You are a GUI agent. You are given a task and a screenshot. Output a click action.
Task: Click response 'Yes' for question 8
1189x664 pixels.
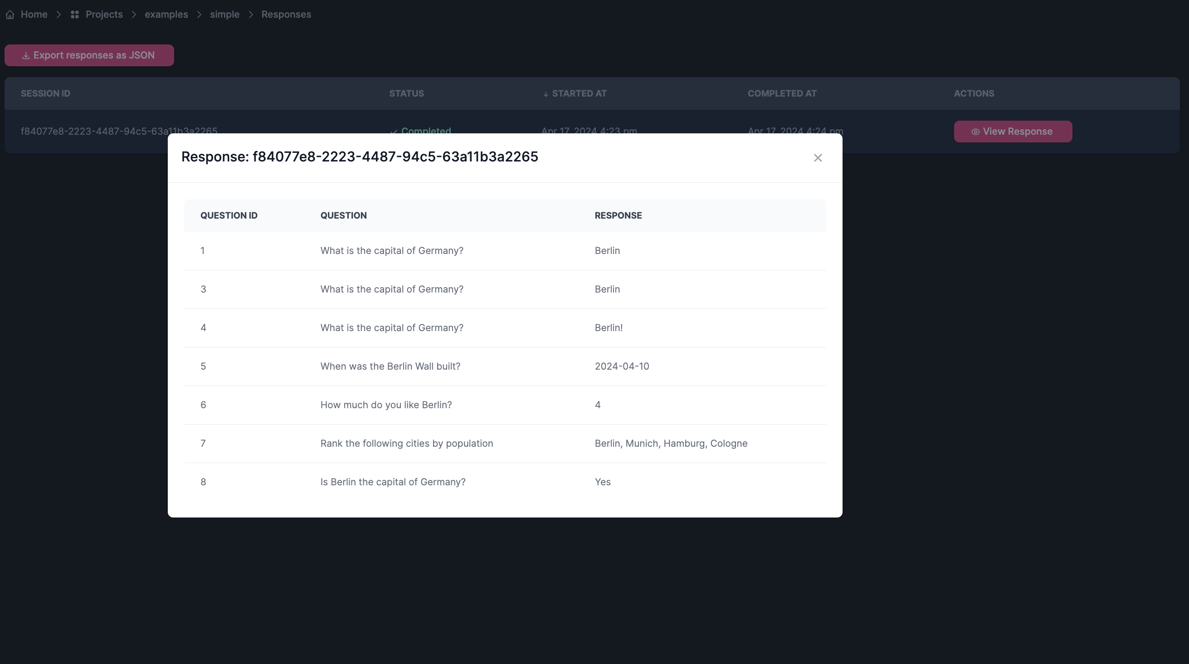click(x=602, y=482)
